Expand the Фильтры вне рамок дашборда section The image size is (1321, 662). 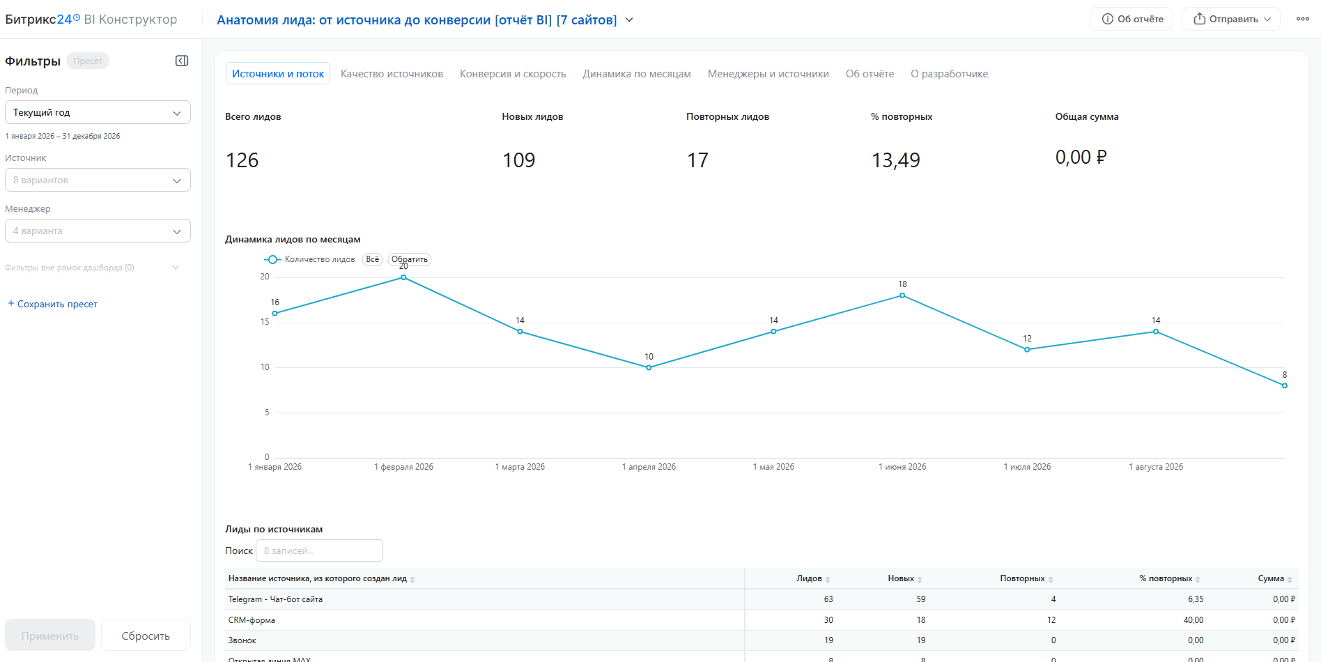click(92, 268)
